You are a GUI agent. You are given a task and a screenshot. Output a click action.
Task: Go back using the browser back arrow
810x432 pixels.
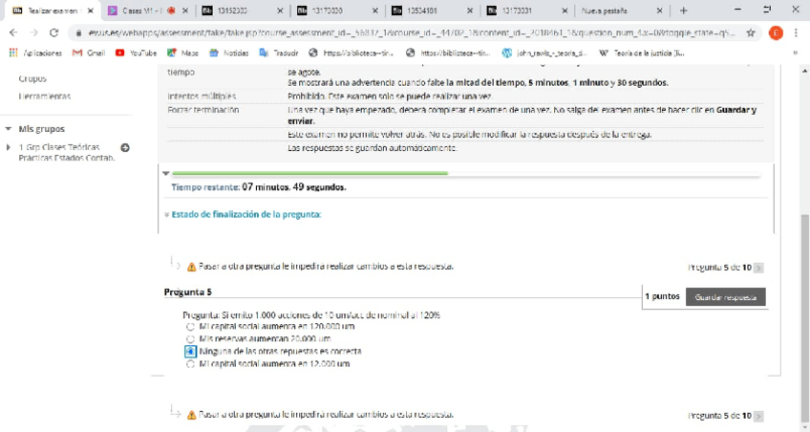point(13,32)
